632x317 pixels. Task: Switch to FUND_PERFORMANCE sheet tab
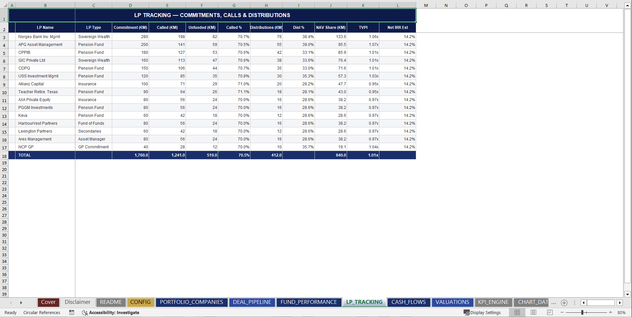(309, 302)
